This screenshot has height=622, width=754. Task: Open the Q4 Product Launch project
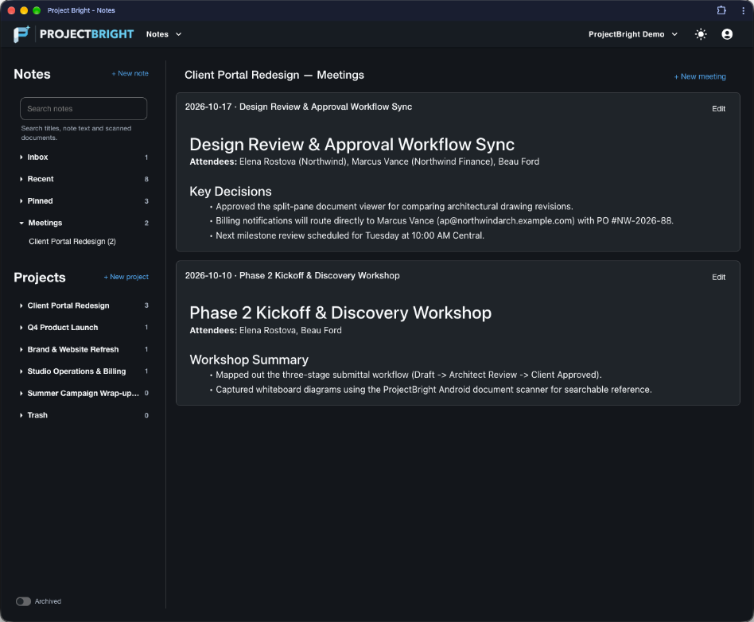pyautogui.click(x=63, y=328)
